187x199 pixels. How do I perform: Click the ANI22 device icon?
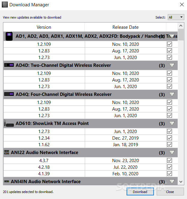click(7, 152)
